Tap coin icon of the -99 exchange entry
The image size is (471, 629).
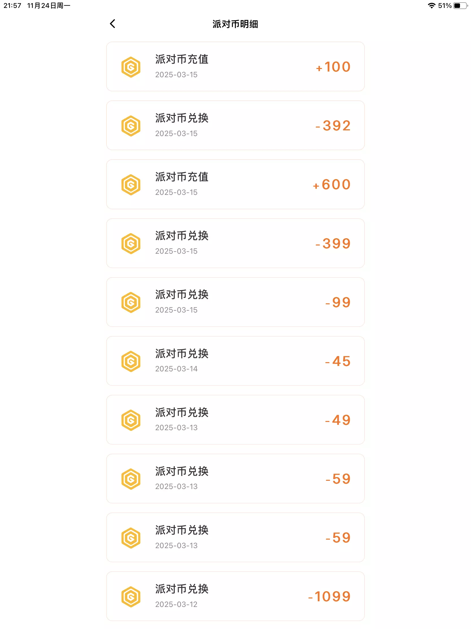point(131,302)
